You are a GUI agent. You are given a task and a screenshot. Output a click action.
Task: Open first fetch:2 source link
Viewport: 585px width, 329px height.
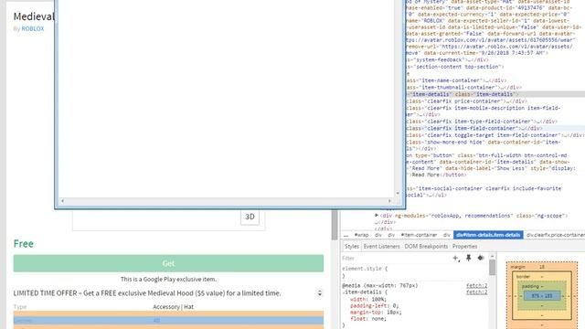(x=476, y=286)
